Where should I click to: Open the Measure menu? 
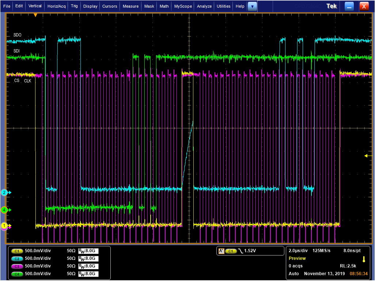130,6
